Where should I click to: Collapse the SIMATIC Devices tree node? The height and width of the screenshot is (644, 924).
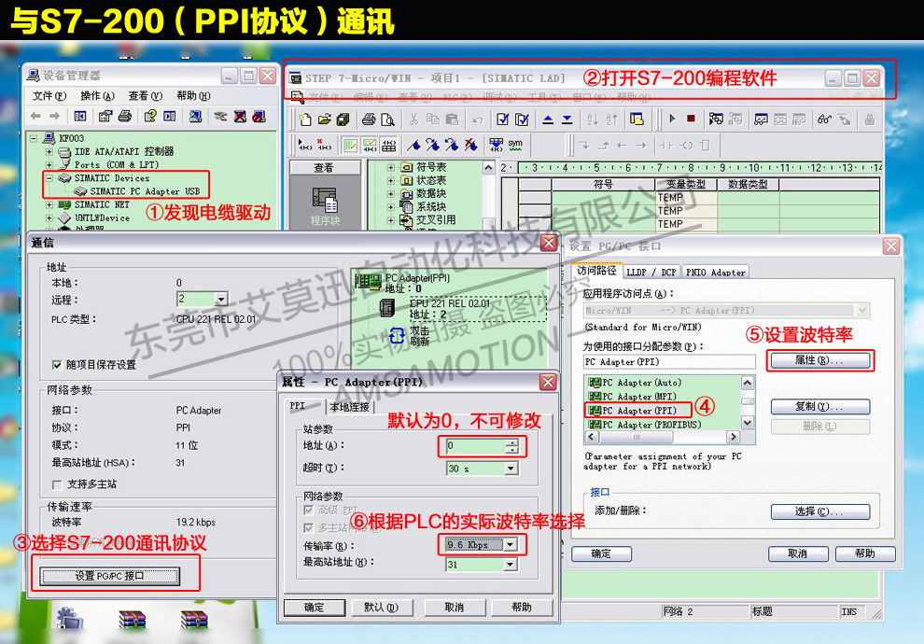[x=49, y=177]
